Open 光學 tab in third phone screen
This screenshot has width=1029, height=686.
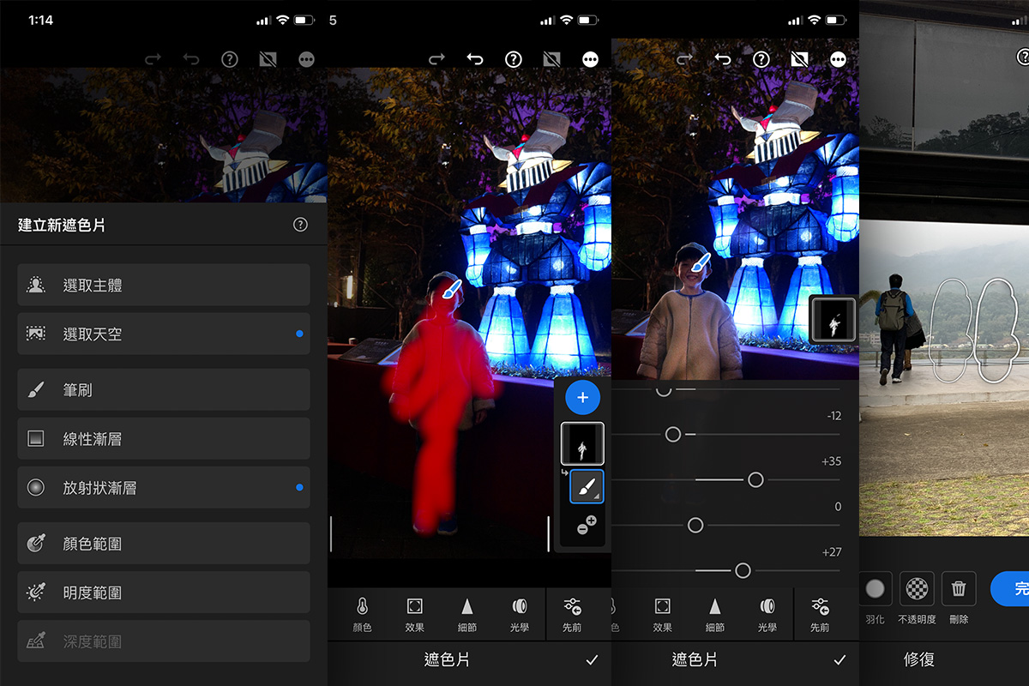(x=767, y=613)
